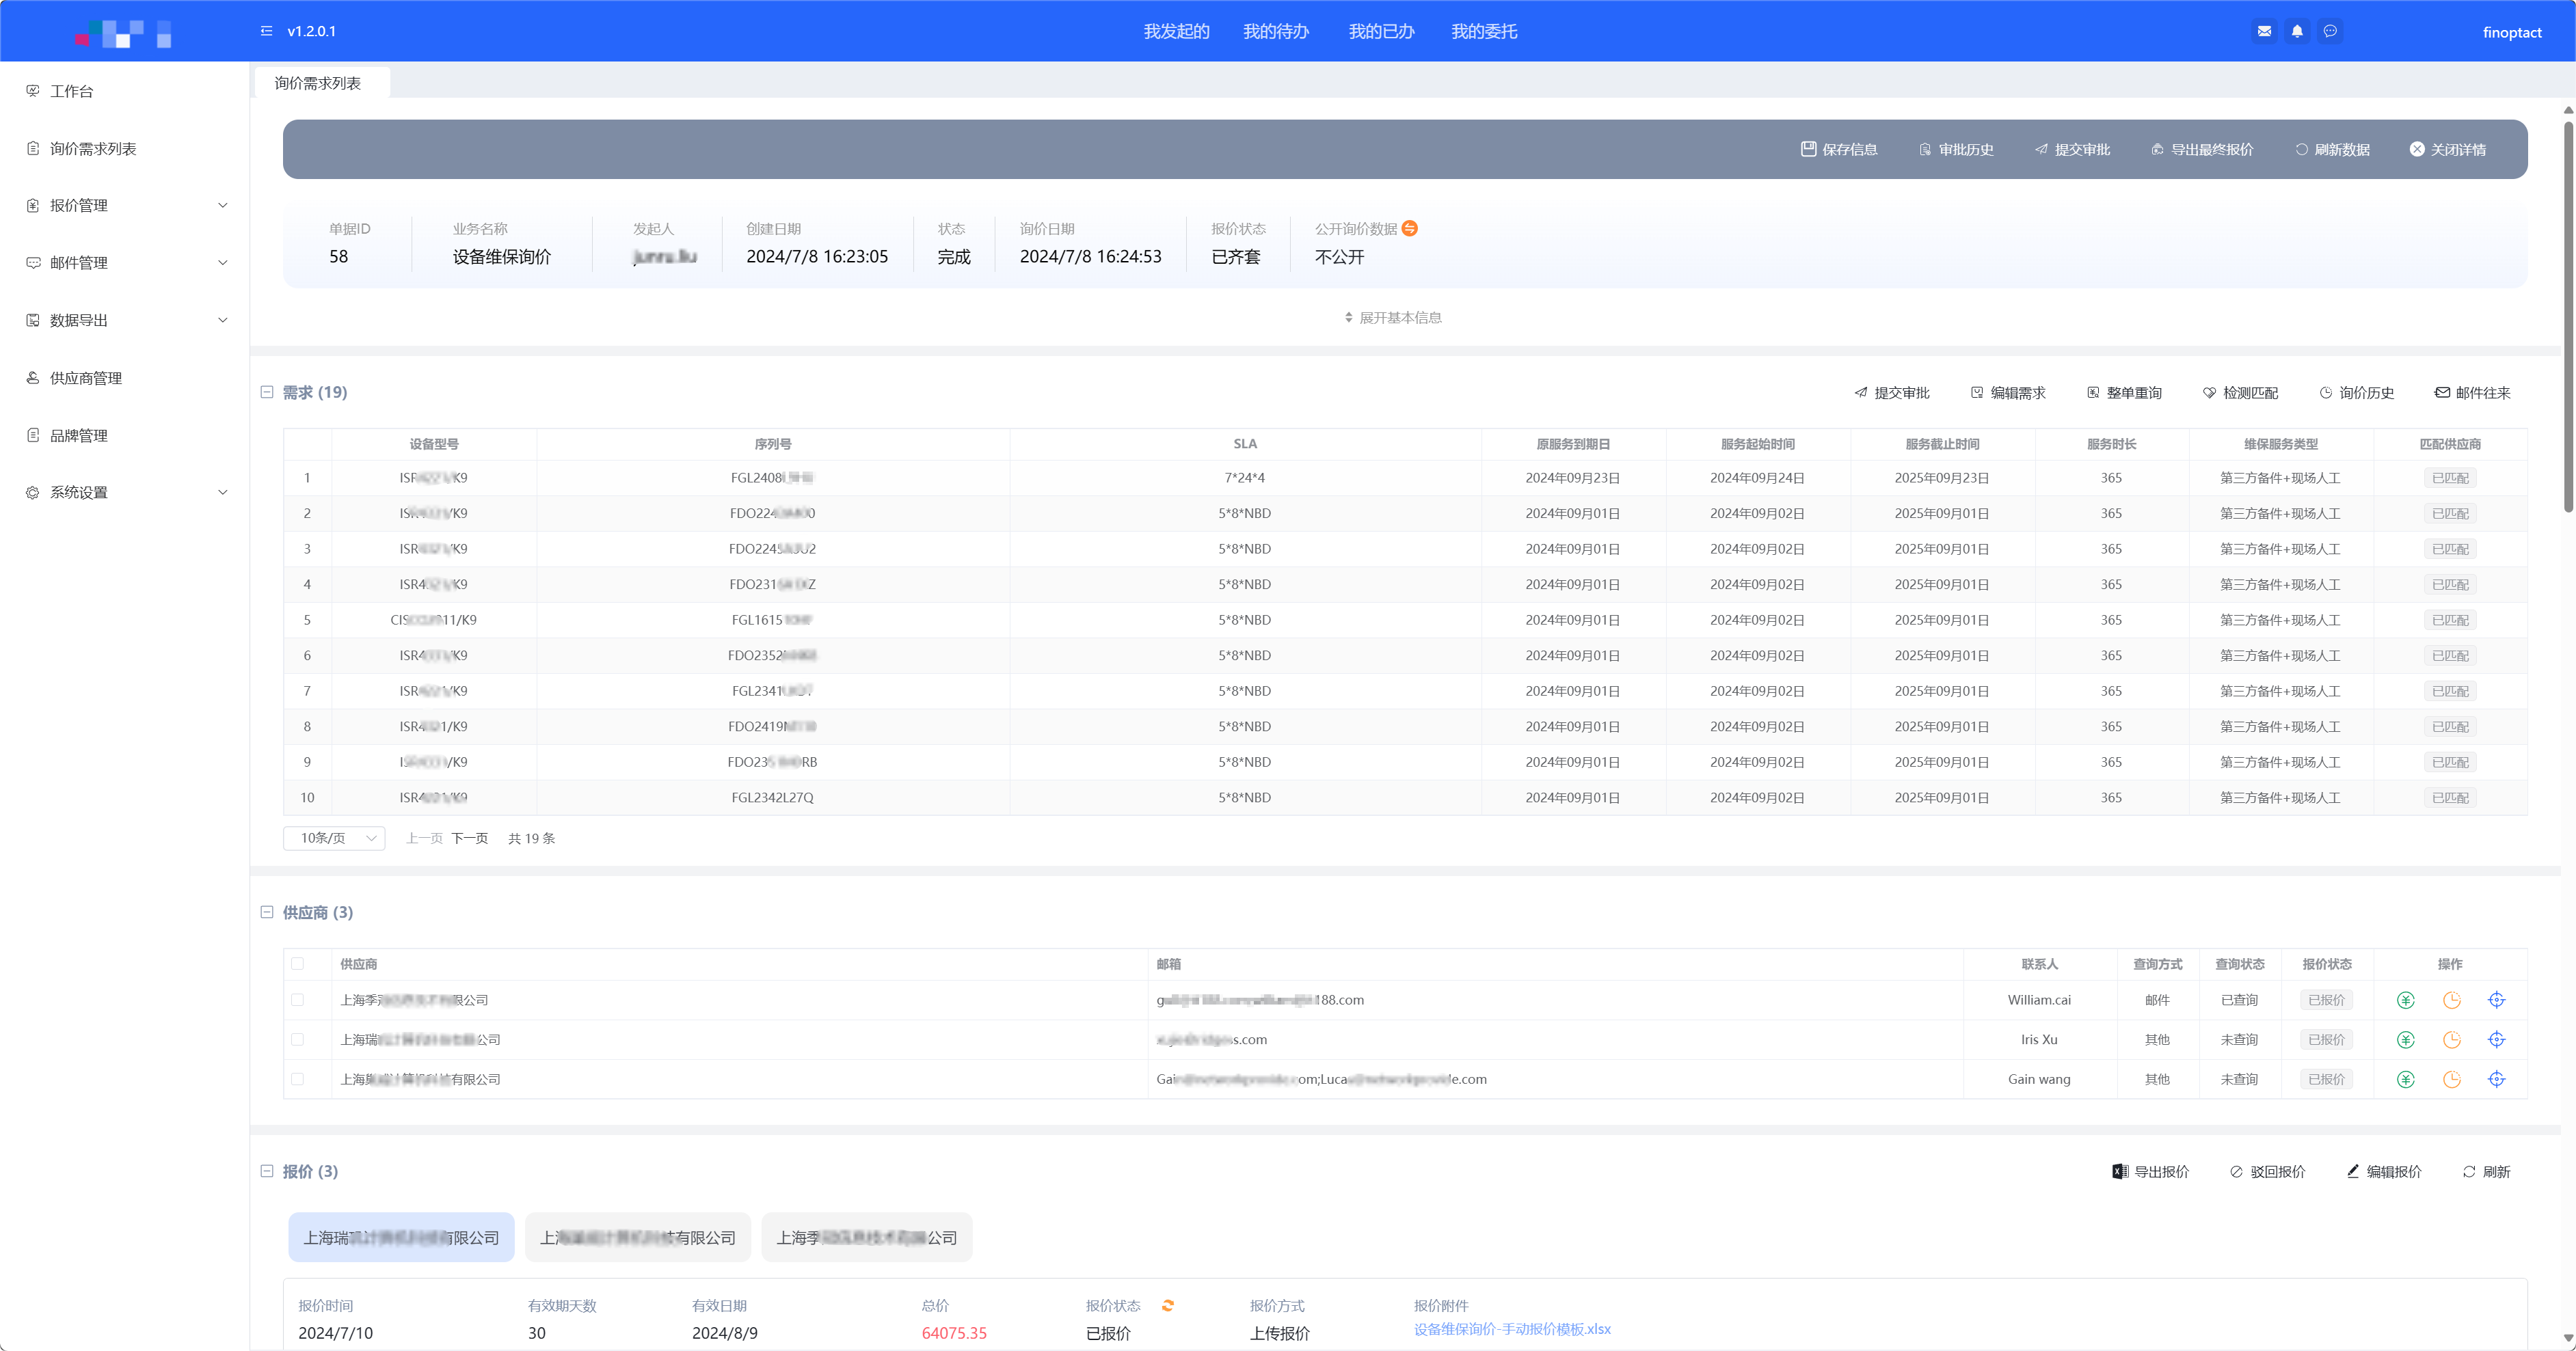Open the 10条/页 page size dropdown

point(335,838)
